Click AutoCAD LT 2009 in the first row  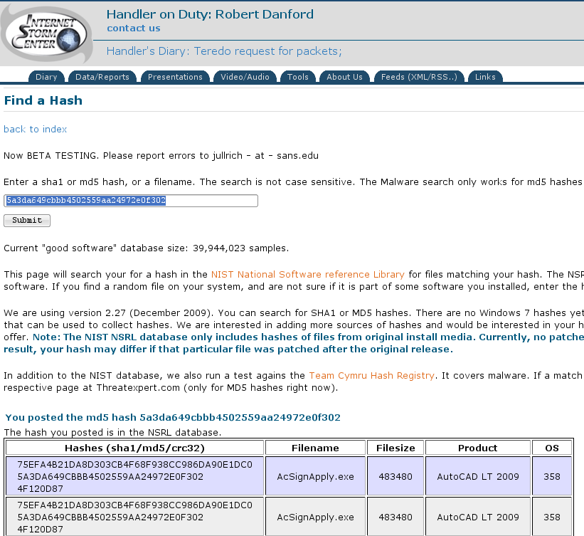click(477, 476)
